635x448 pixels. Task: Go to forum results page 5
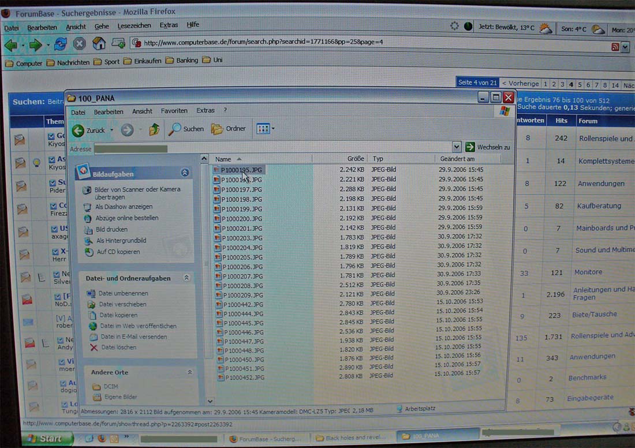580,85
